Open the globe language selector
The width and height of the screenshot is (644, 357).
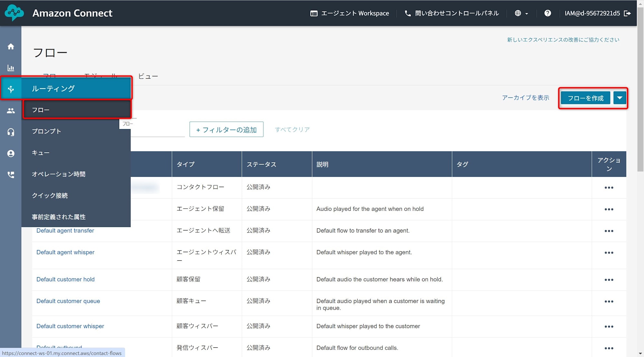[521, 13]
